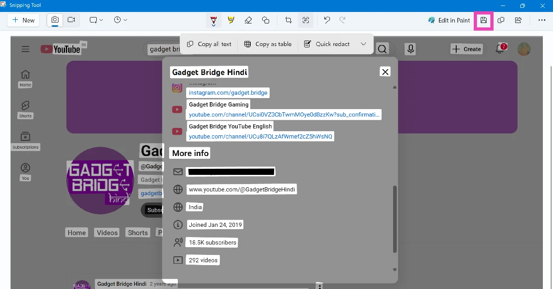Select the ballpoint pen tool
The width and height of the screenshot is (553, 289).
click(x=213, y=20)
